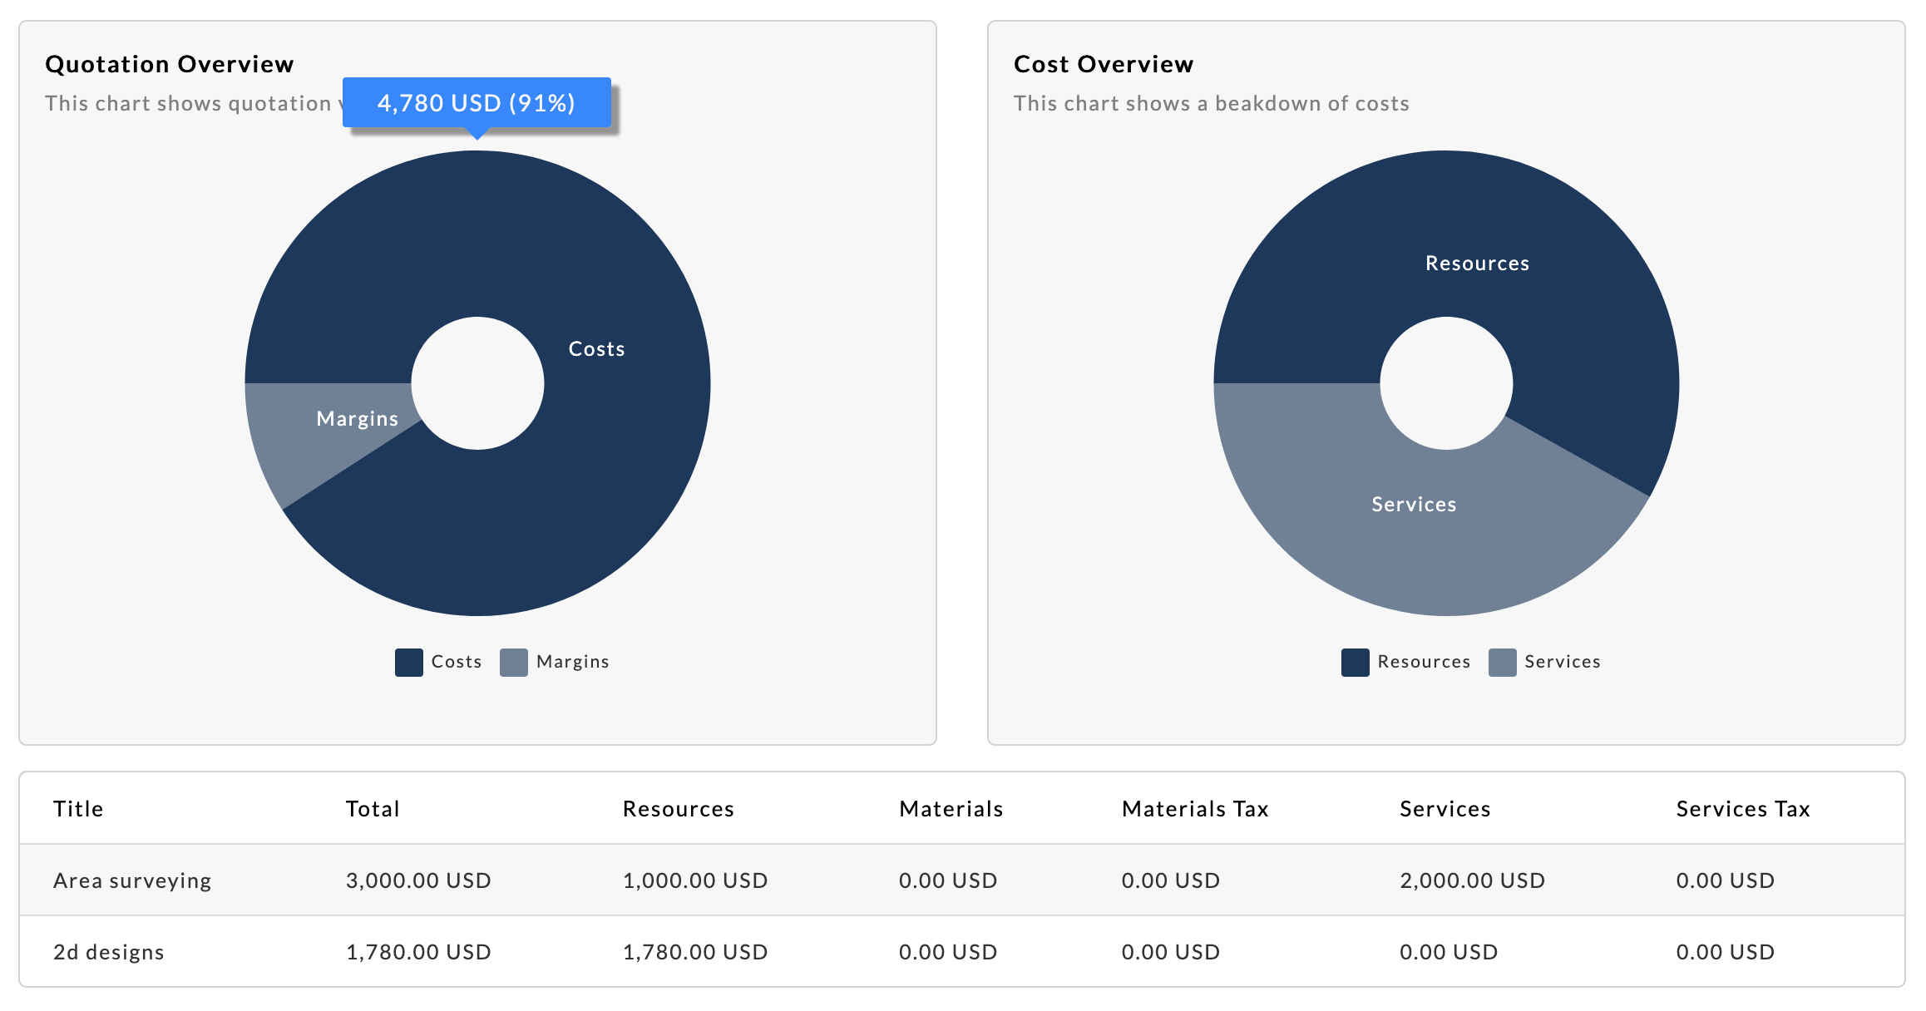The width and height of the screenshot is (1926, 1011).
Task: Click the Costs legend label
Action: [x=456, y=662]
